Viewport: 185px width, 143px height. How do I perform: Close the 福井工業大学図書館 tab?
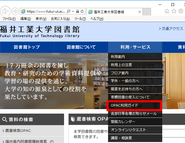click(139, 12)
